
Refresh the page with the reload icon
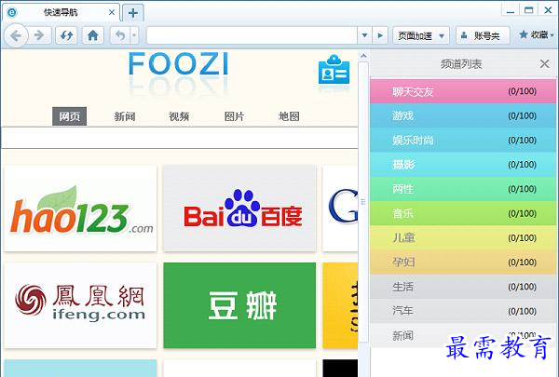[66, 35]
